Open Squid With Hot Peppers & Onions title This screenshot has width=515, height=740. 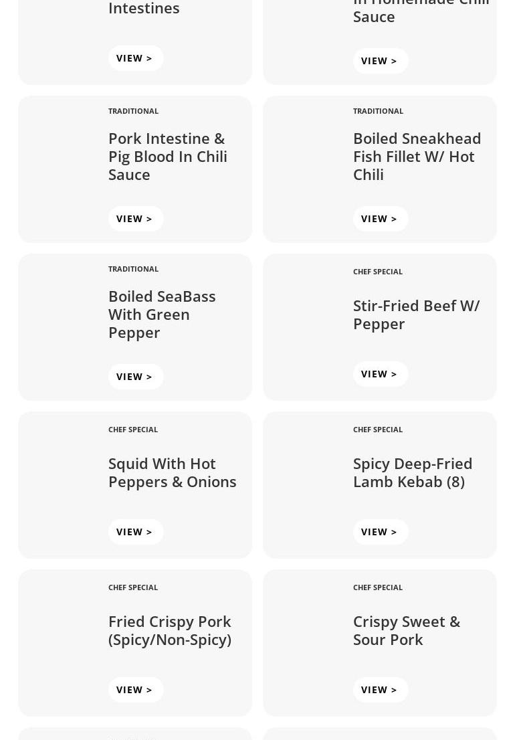[x=172, y=472]
